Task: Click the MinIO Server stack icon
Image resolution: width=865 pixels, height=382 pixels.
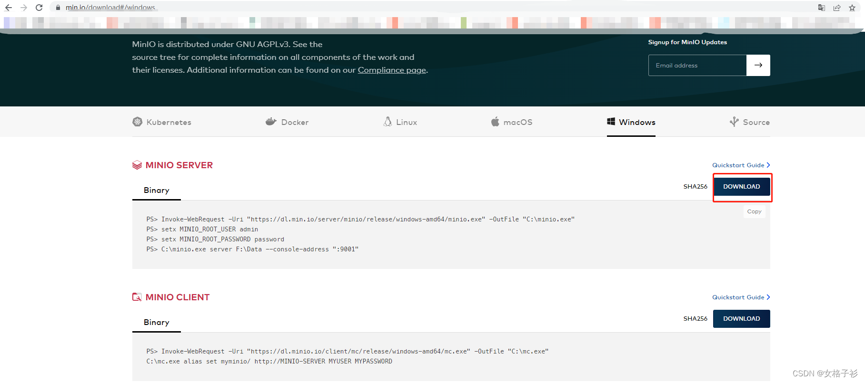Action: click(137, 165)
